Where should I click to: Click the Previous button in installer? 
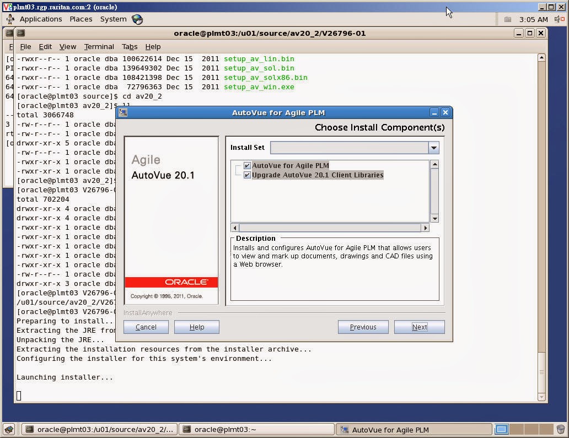click(363, 327)
